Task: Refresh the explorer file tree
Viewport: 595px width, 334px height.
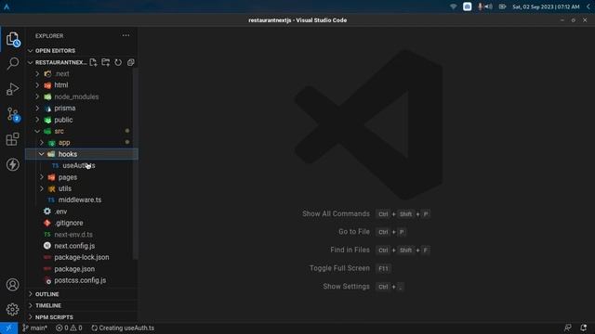Action: click(118, 62)
